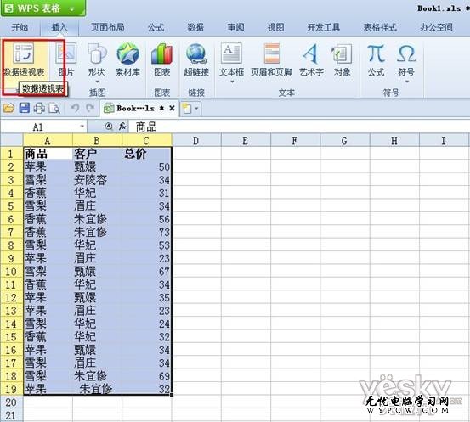
Task: Insert an 对象 object
Action: (x=342, y=53)
